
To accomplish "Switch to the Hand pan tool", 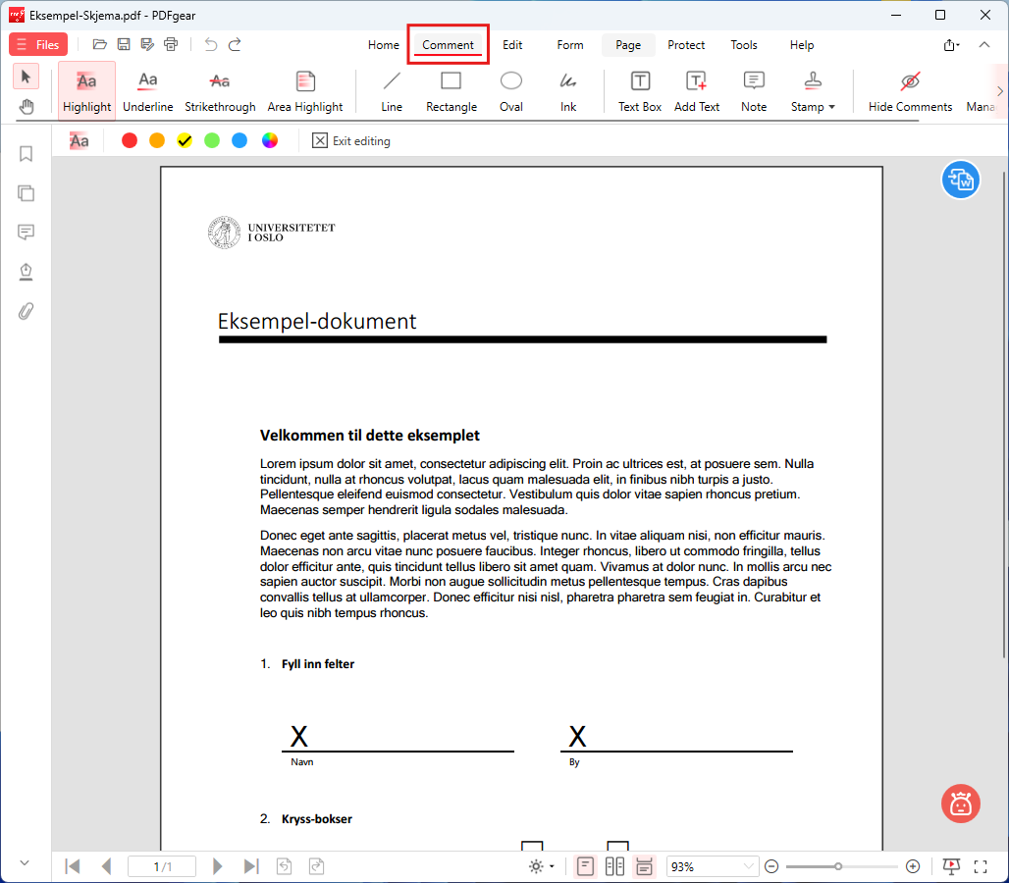I will (x=26, y=106).
